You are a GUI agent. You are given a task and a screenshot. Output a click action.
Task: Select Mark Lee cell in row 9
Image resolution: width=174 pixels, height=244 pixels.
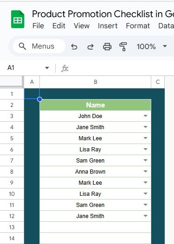(96, 183)
